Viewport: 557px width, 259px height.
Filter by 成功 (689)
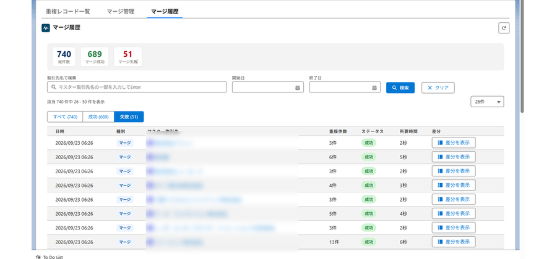98,117
